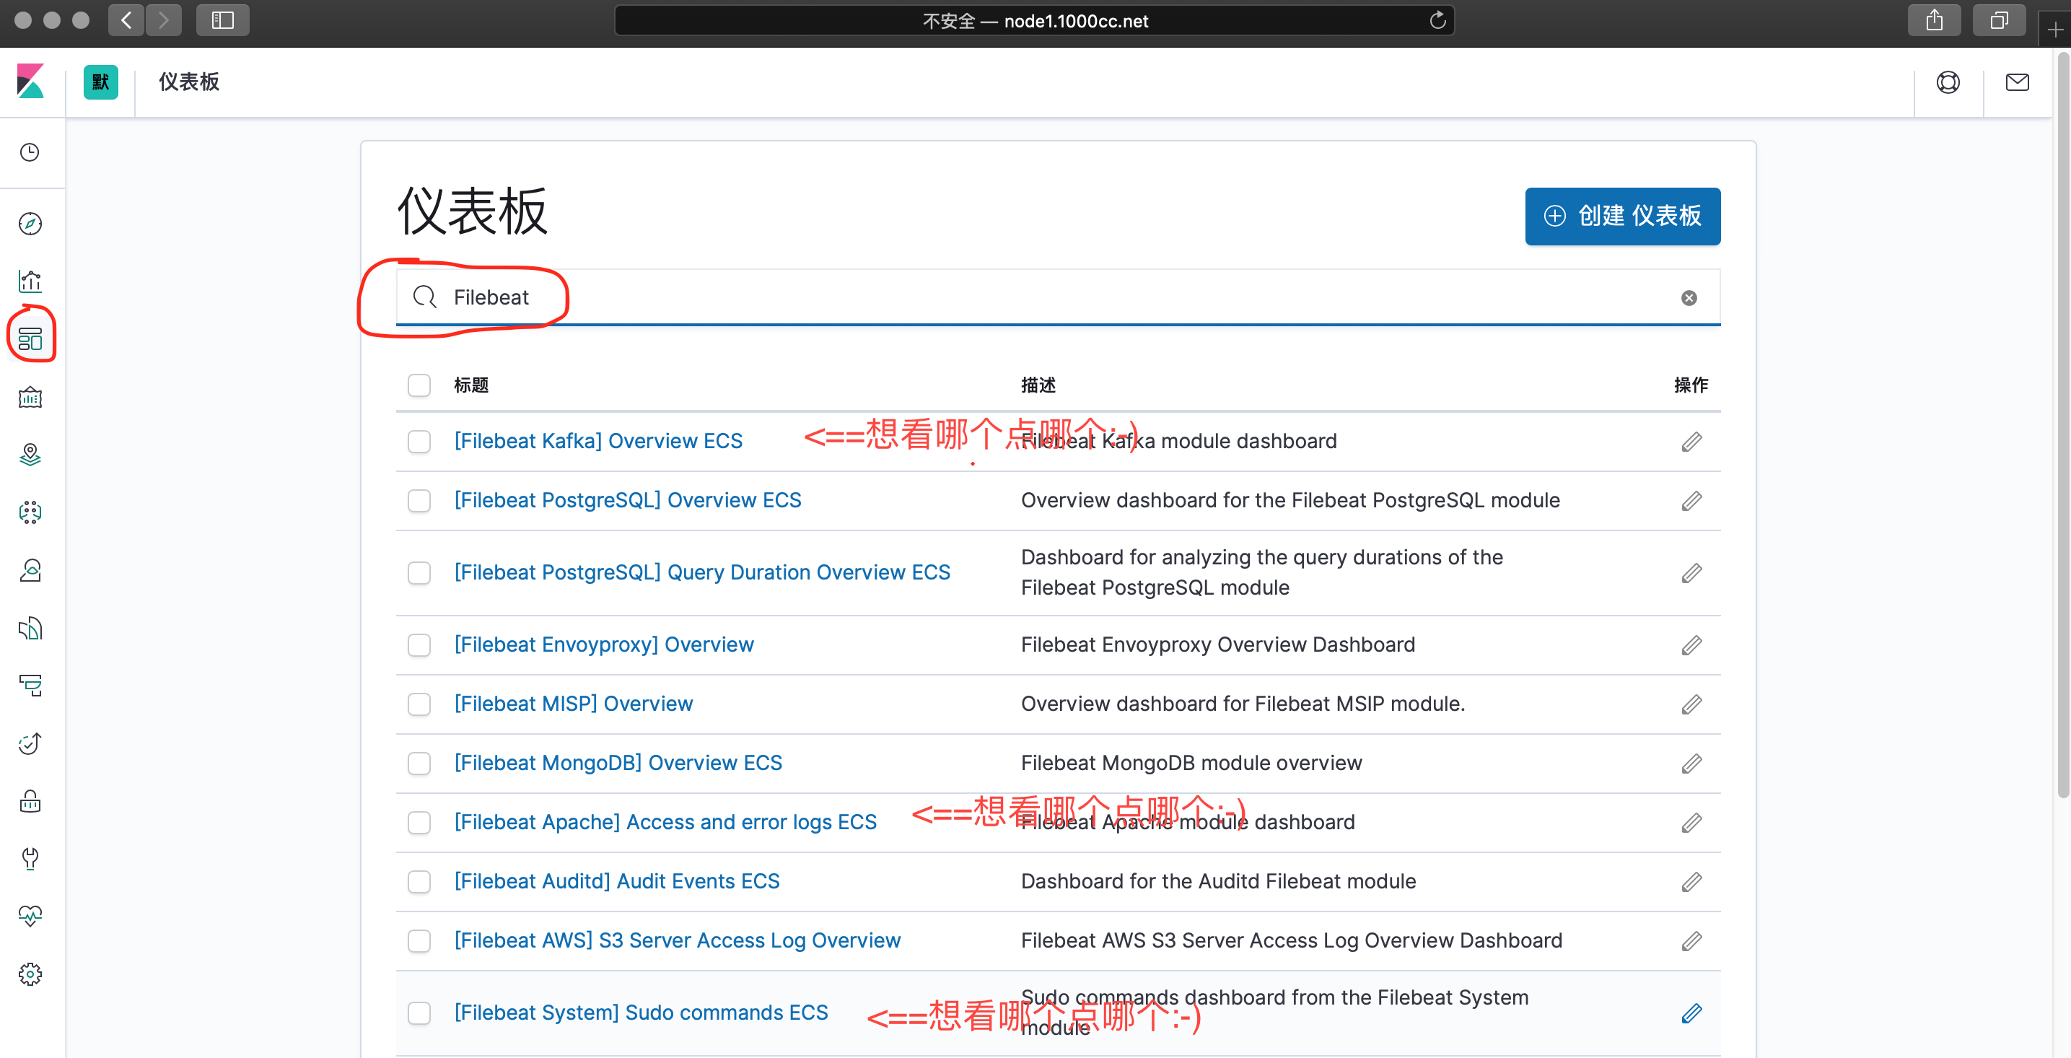Open the Visualize chart icon in sidebar
2071x1058 pixels.
coord(30,281)
